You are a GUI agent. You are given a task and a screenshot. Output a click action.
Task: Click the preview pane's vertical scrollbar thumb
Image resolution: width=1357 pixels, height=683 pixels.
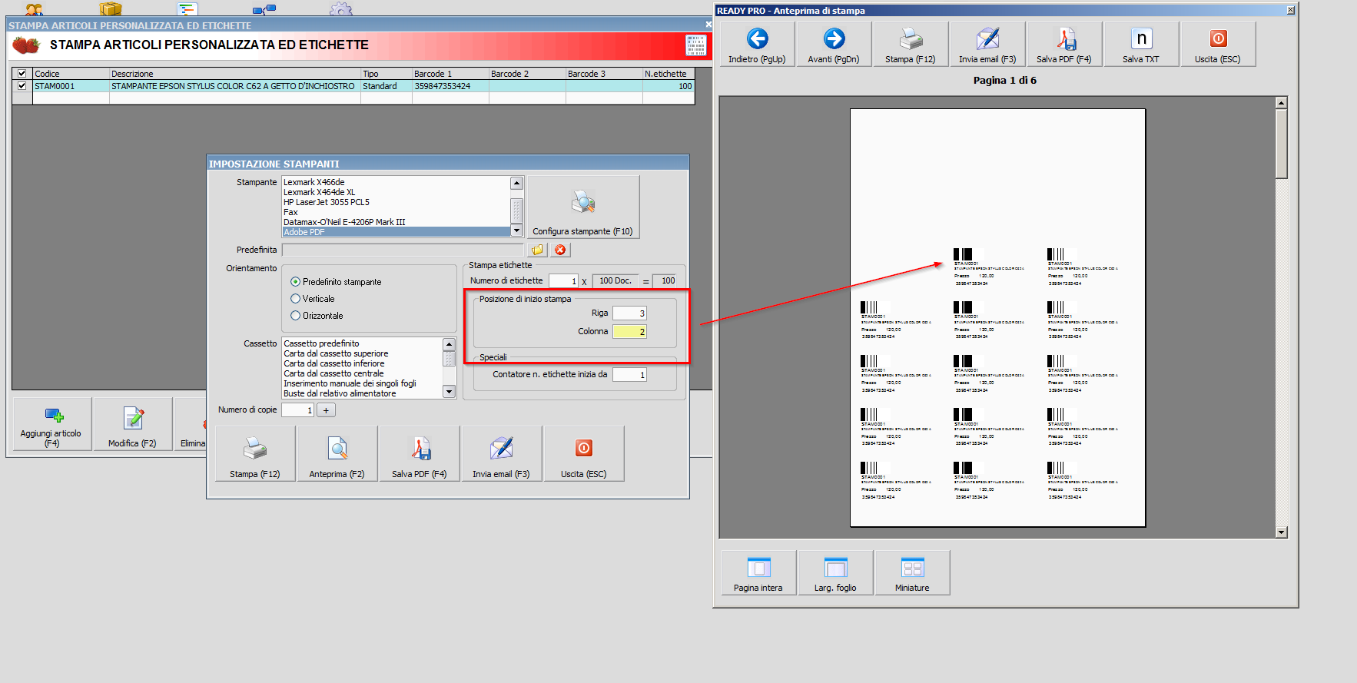1281,144
